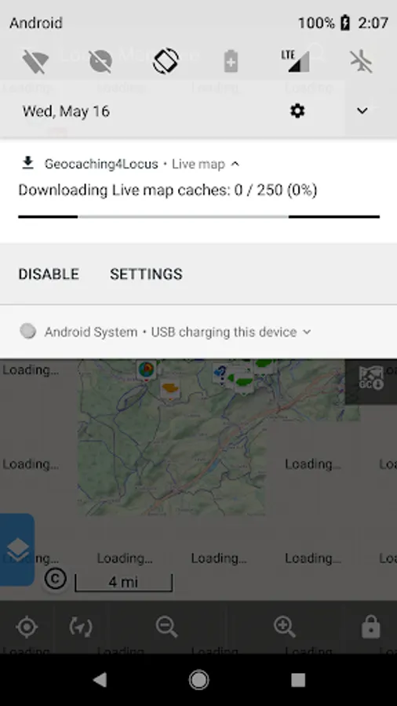Screen dimensions: 397x706
Task: Tap the Live map caches download progress bar
Action: tap(198, 217)
